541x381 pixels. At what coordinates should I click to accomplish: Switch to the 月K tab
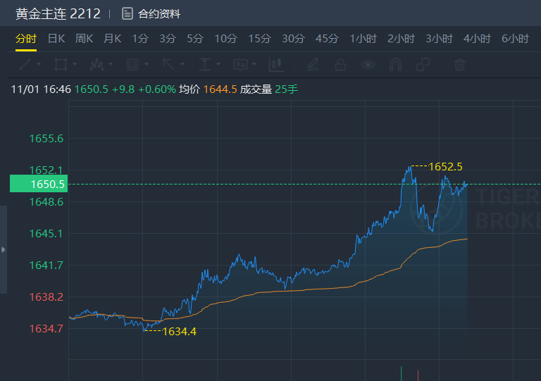pyautogui.click(x=113, y=39)
